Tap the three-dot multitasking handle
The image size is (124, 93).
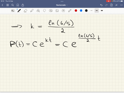[x=62, y=1]
